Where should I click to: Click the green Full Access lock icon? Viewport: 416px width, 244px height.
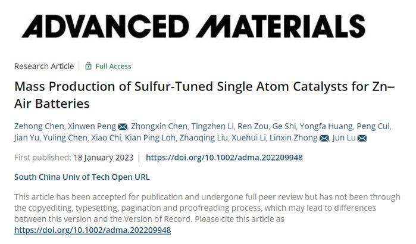click(88, 66)
